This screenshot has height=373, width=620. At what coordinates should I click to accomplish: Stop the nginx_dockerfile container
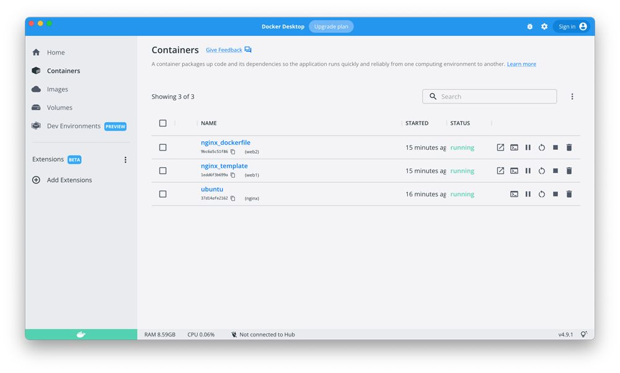(x=556, y=147)
